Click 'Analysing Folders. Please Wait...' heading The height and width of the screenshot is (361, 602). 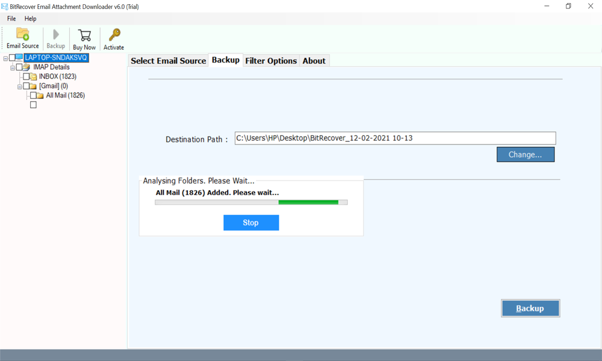coord(199,180)
